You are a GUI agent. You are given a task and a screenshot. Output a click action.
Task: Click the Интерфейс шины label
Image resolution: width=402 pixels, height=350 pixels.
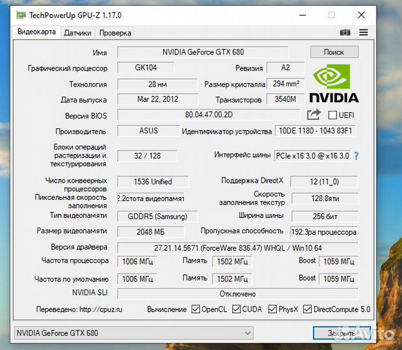(242, 155)
